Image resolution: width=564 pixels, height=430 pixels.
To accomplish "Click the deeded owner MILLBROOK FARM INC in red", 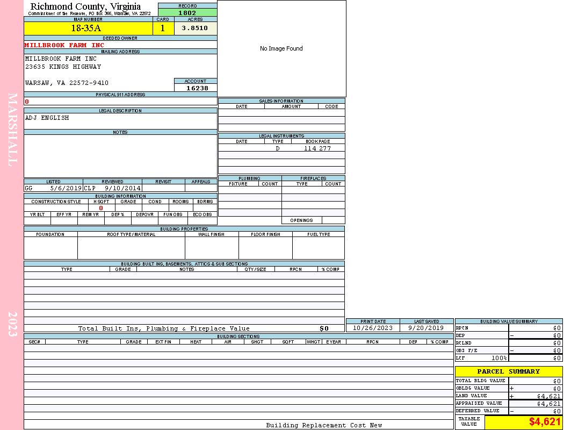I will pyautogui.click(x=64, y=45).
